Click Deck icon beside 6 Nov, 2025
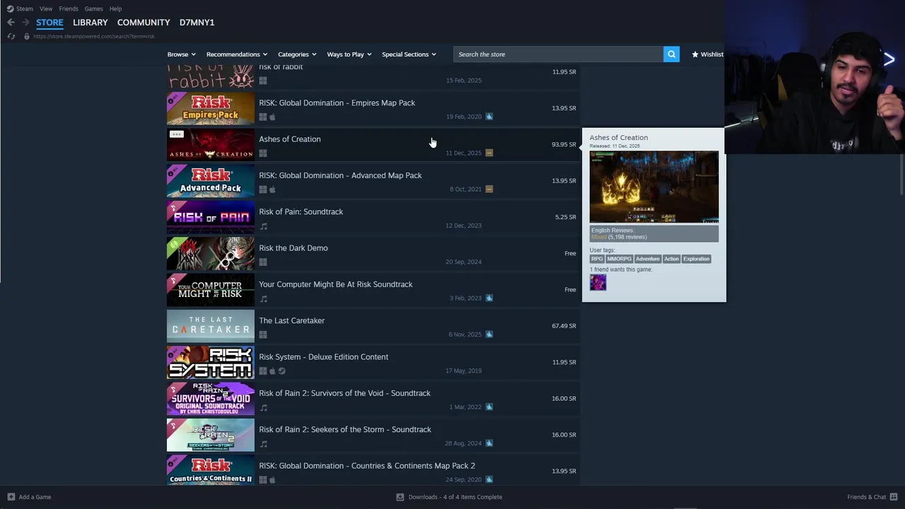Screen dimensions: 905x509 pyautogui.click(x=489, y=334)
